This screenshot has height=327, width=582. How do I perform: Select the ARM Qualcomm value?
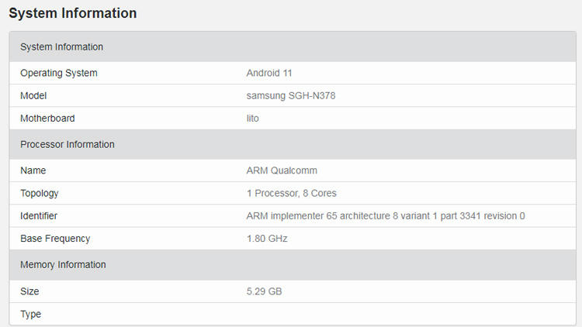(282, 170)
